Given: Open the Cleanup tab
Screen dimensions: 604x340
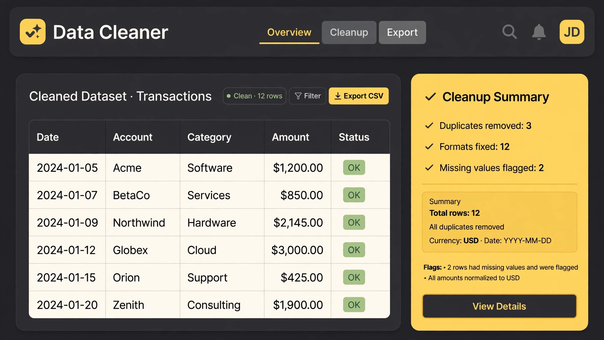Looking at the screenshot, I should (349, 32).
